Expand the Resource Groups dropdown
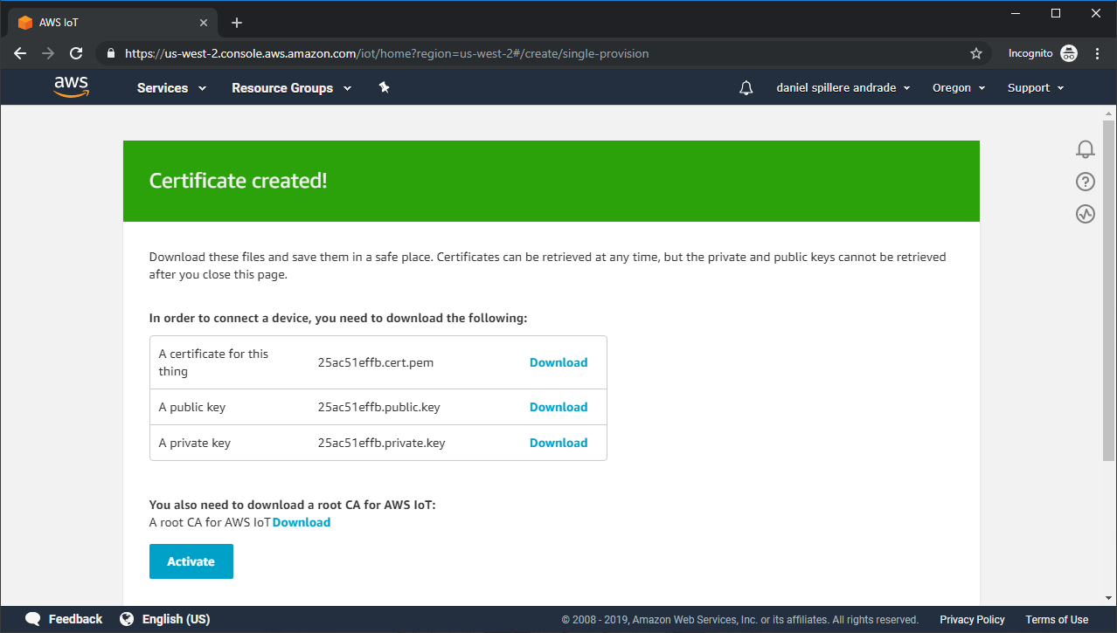 tap(291, 88)
